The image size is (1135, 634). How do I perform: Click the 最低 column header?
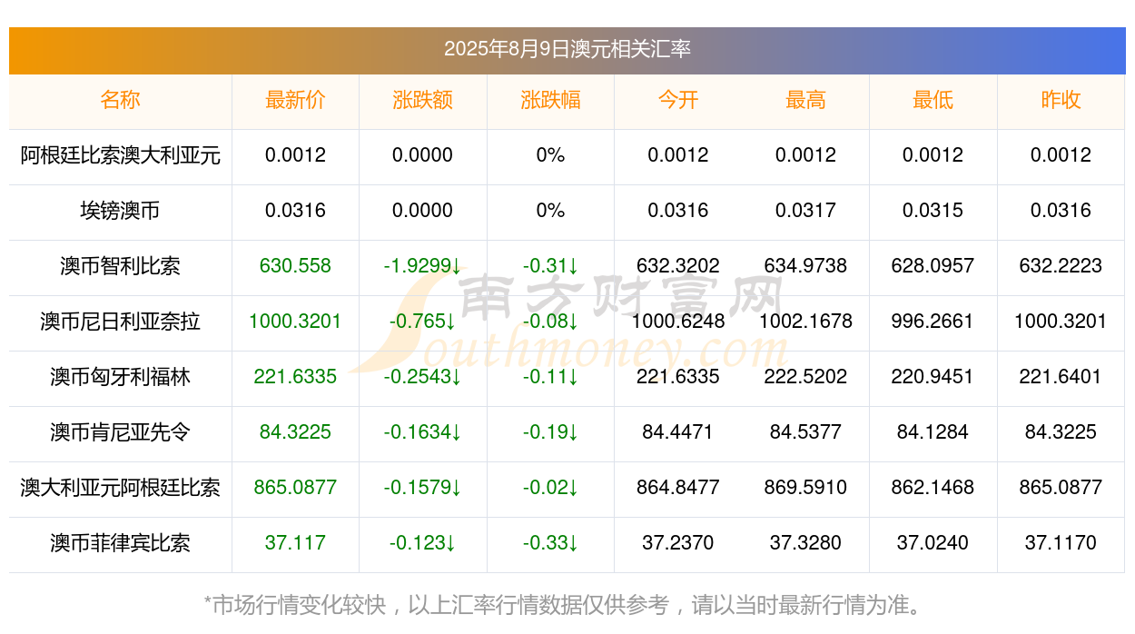click(x=933, y=100)
